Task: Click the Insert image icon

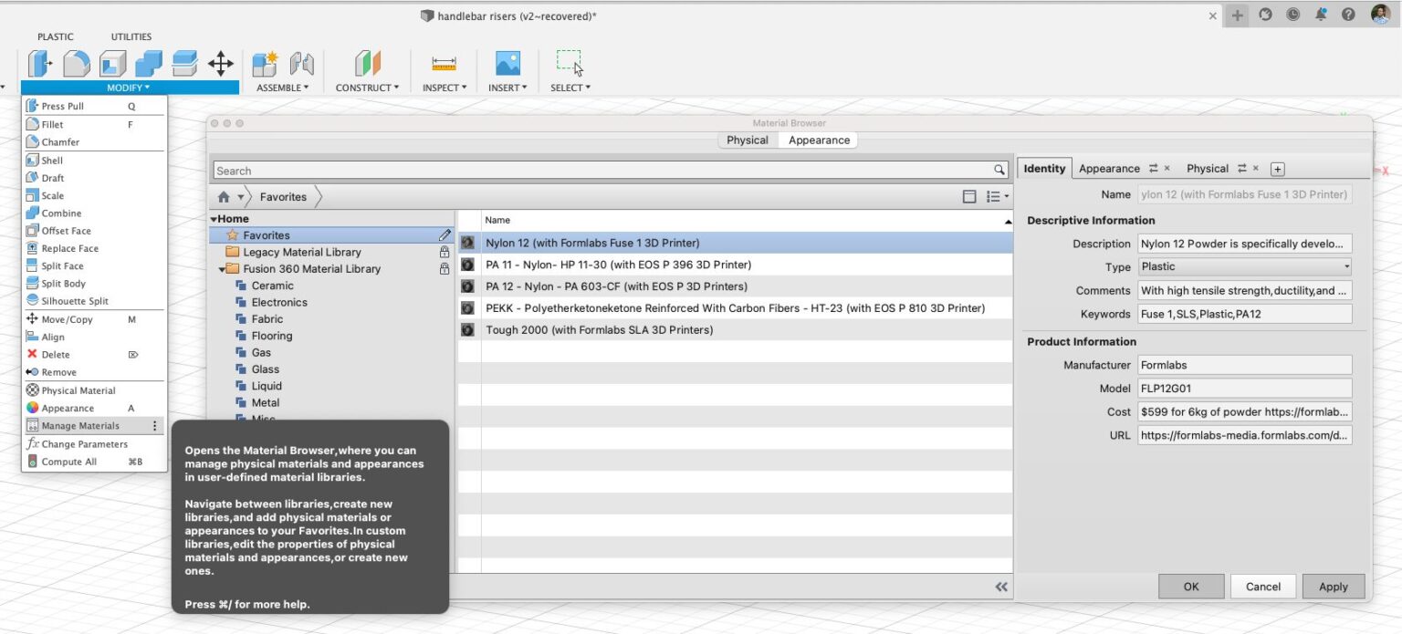Action: point(507,64)
